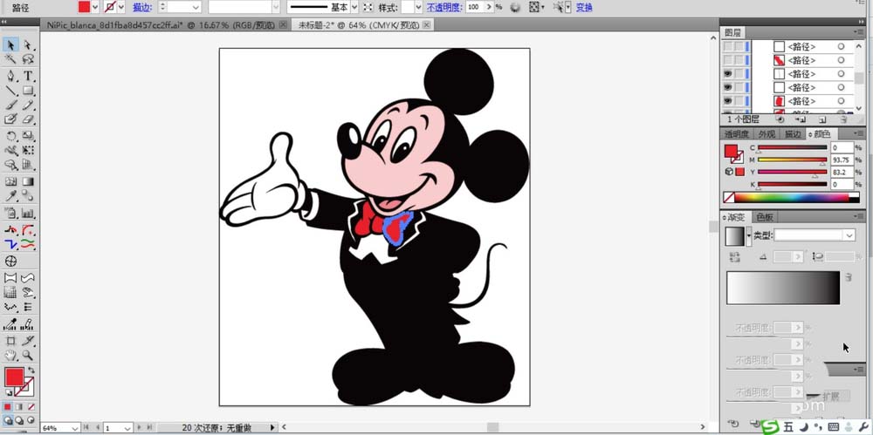Select the Mesh tool
This screenshot has height=435, width=873.
[x=11, y=181]
